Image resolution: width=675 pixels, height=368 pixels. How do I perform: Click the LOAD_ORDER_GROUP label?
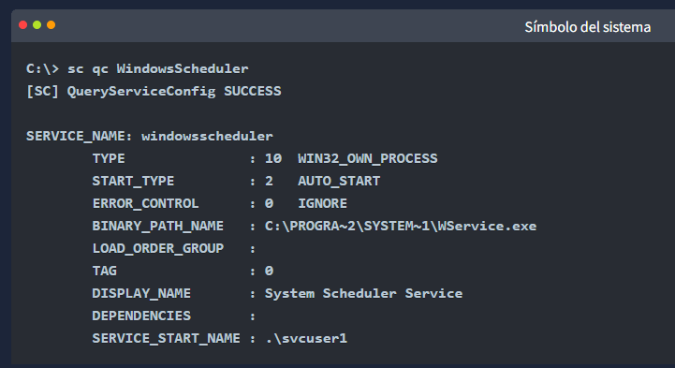(157, 248)
